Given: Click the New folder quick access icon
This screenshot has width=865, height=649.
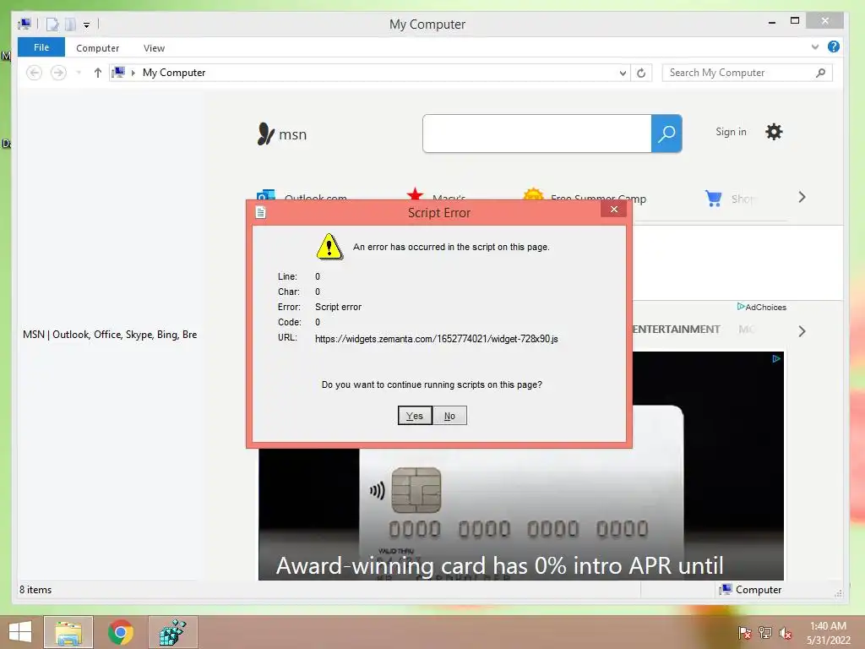Looking at the screenshot, I should point(70,25).
